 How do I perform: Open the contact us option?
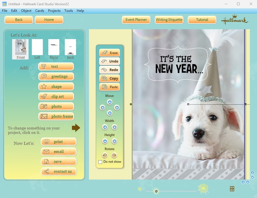tap(59, 172)
